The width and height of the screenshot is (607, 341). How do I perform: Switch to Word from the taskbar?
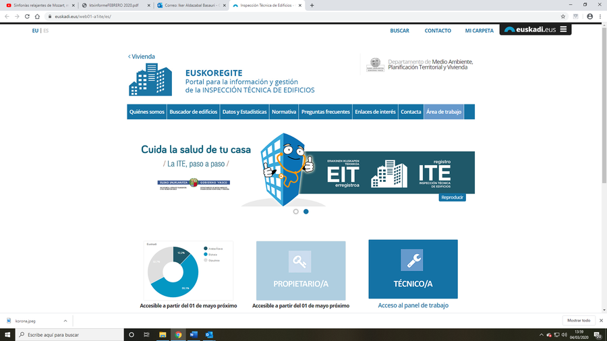click(x=194, y=335)
